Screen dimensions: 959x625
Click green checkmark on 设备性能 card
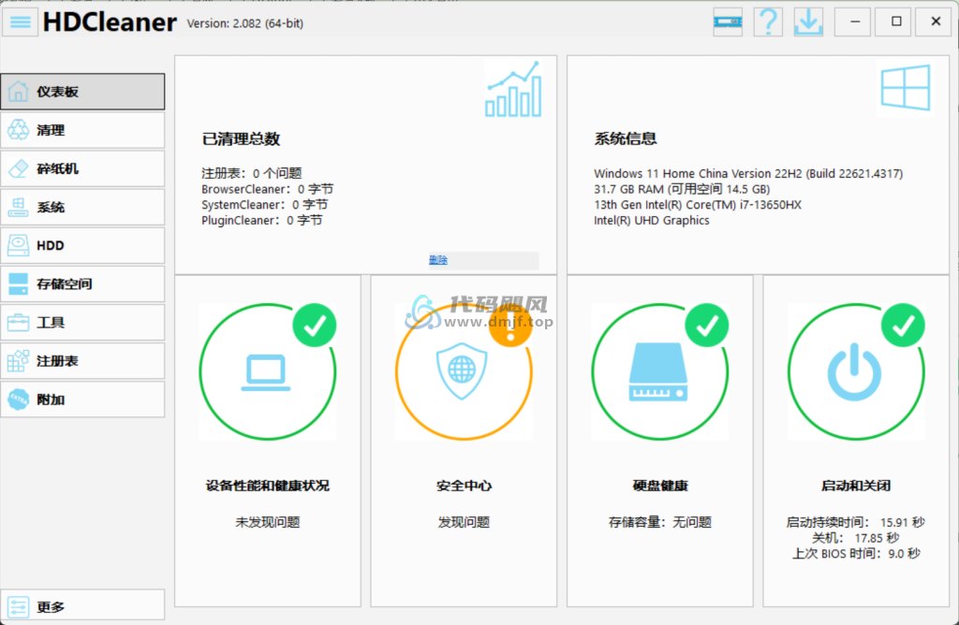(x=315, y=326)
